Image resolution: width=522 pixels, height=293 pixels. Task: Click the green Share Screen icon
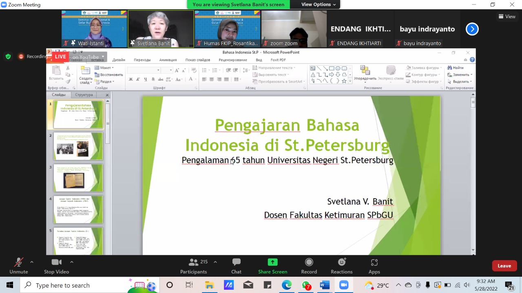pyautogui.click(x=272, y=262)
